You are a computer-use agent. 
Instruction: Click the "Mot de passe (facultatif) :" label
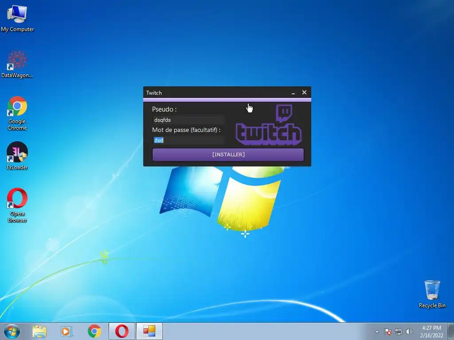(186, 130)
